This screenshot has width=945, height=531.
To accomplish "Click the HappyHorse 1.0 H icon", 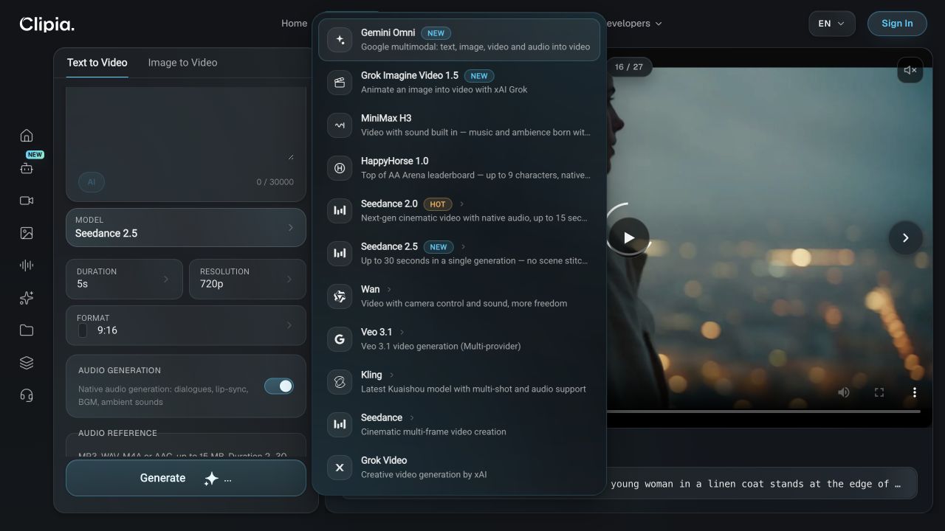I will pyautogui.click(x=340, y=168).
